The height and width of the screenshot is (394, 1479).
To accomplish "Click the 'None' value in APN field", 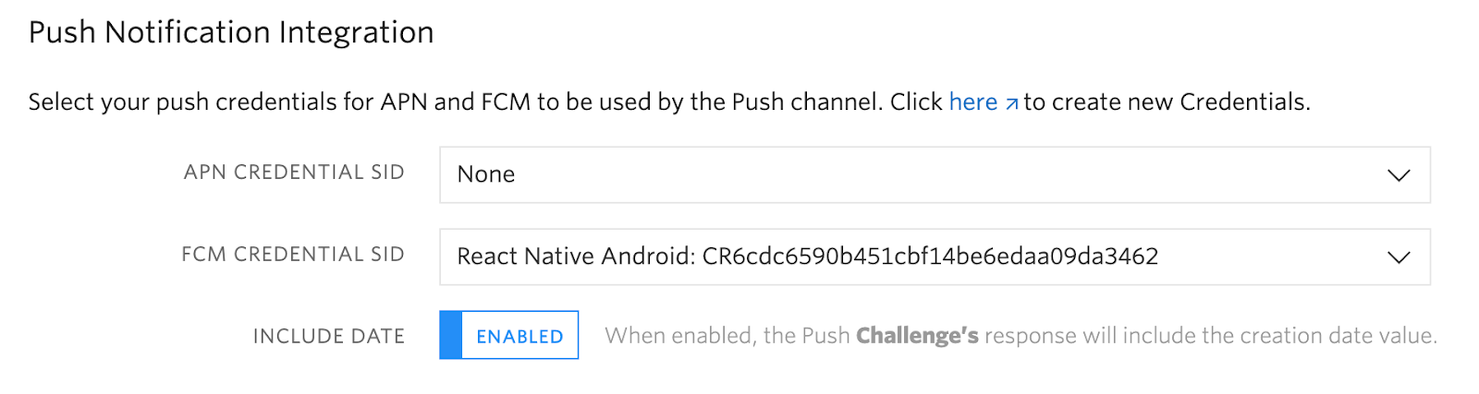I will [x=486, y=174].
